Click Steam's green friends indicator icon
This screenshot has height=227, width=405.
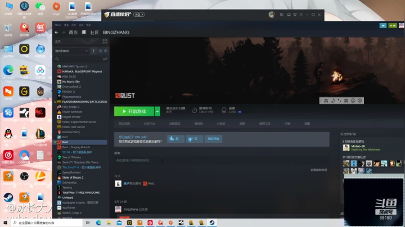(x=393, y=25)
